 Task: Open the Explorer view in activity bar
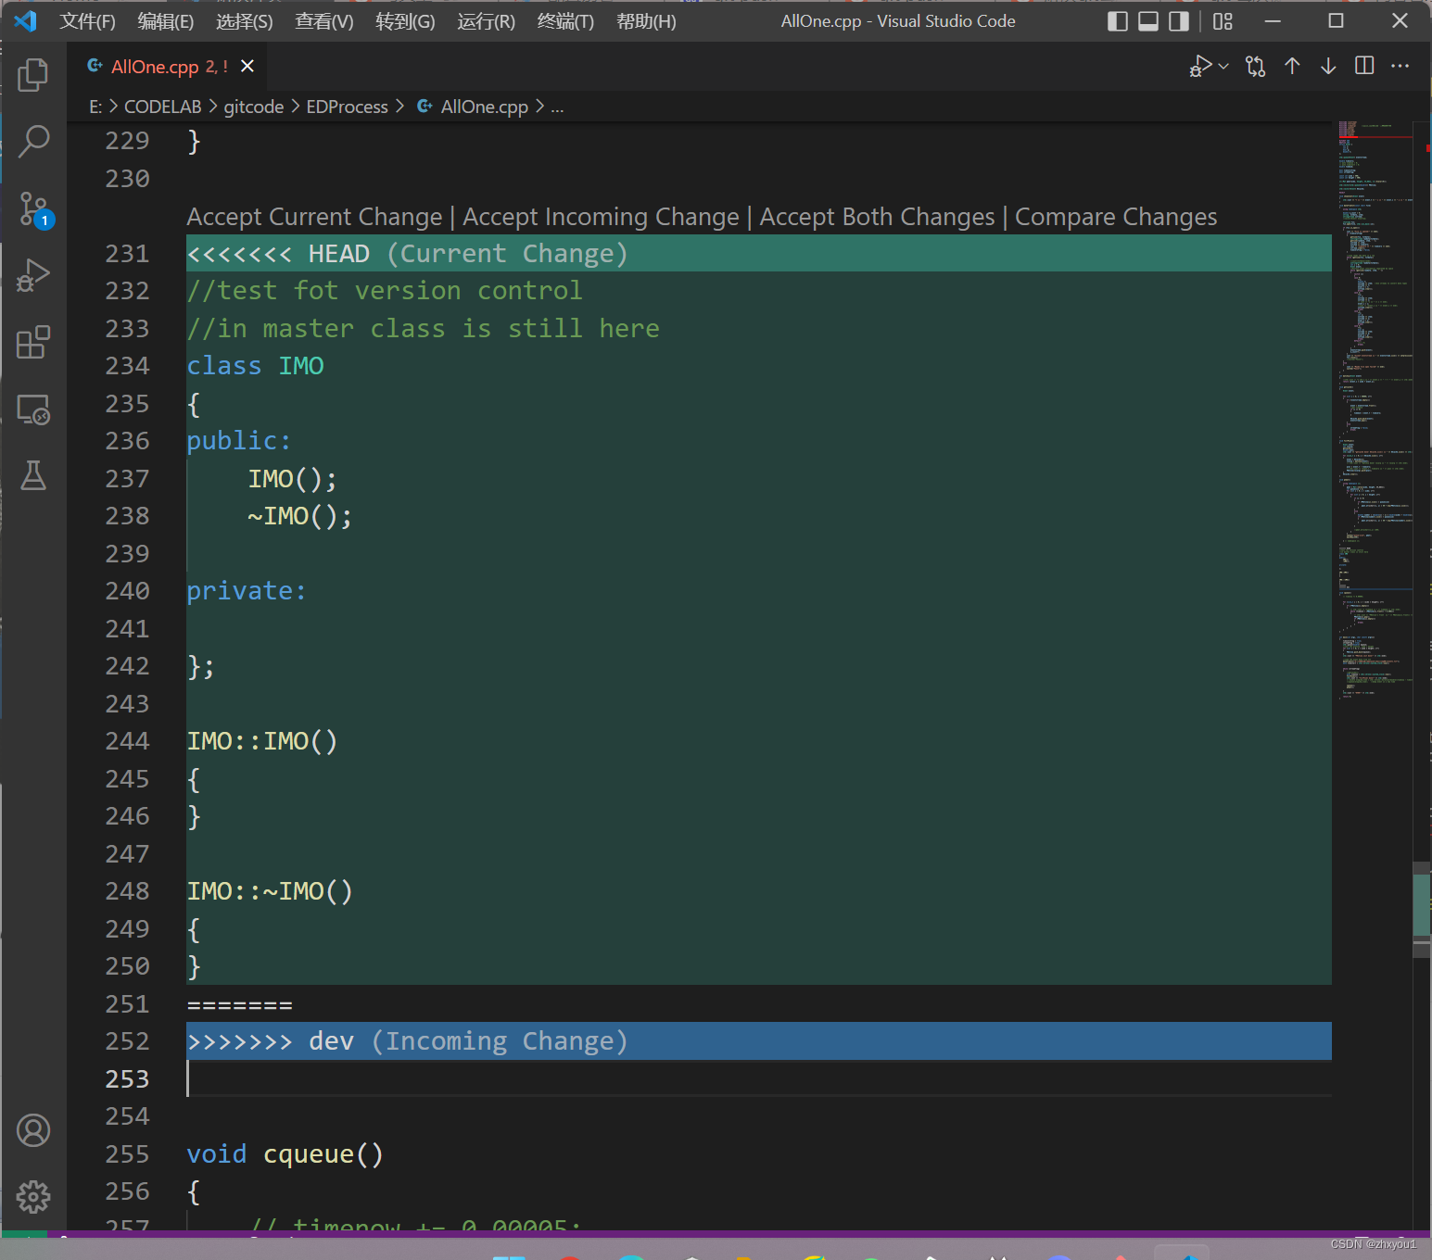[x=33, y=75]
